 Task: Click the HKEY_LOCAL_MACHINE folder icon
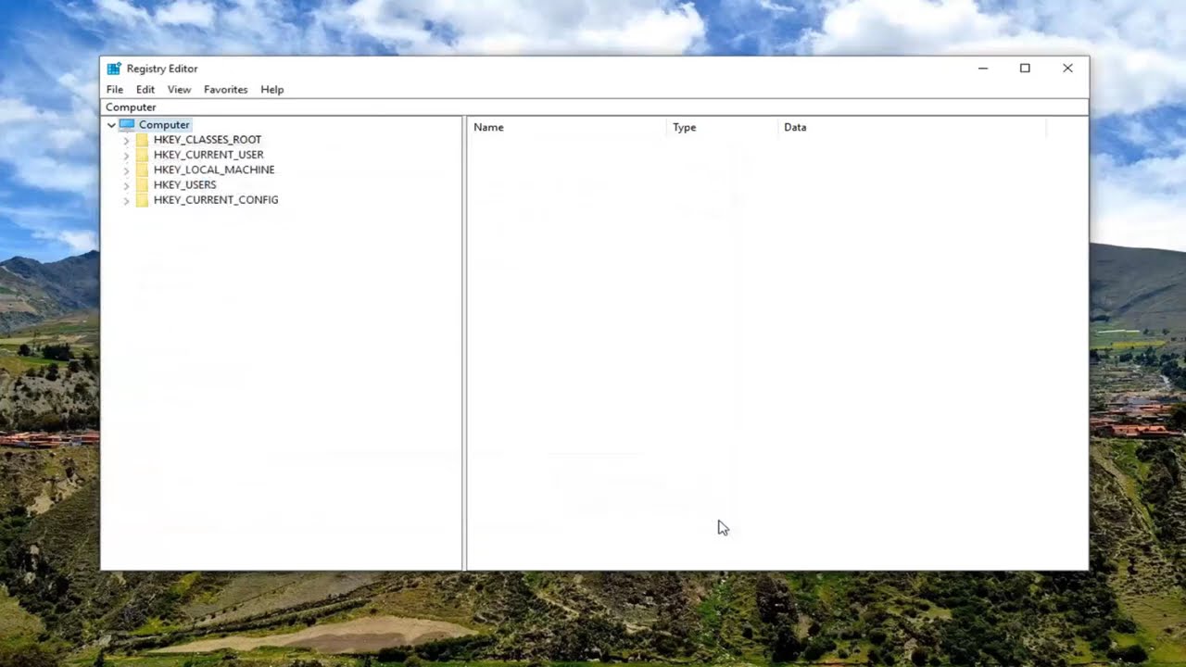142,170
